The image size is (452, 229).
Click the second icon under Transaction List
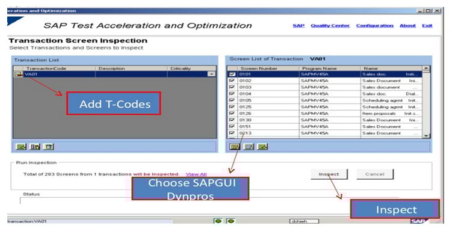35,147
